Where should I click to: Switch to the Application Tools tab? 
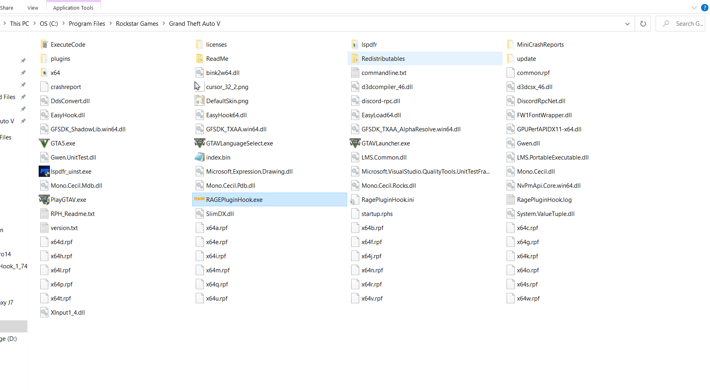click(73, 8)
